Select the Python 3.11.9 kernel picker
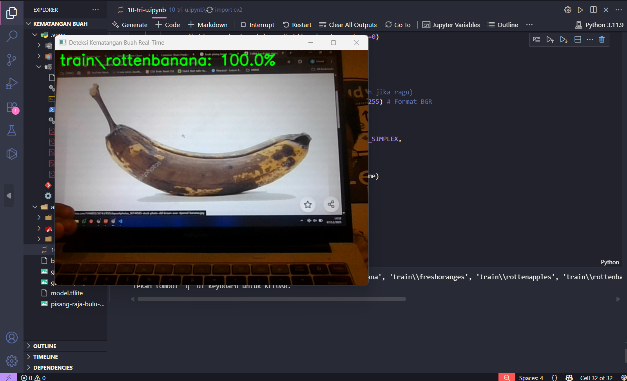Image resolution: width=627 pixels, height=381 pixels. pyautogui.click(x=599, y=25)
